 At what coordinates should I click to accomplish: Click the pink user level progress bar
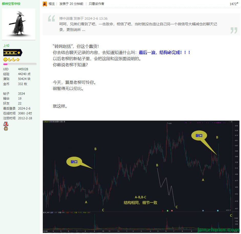click(20, 64)
